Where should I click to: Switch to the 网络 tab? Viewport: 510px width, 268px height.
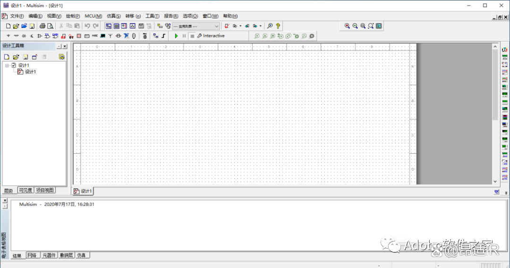[32, 255]
